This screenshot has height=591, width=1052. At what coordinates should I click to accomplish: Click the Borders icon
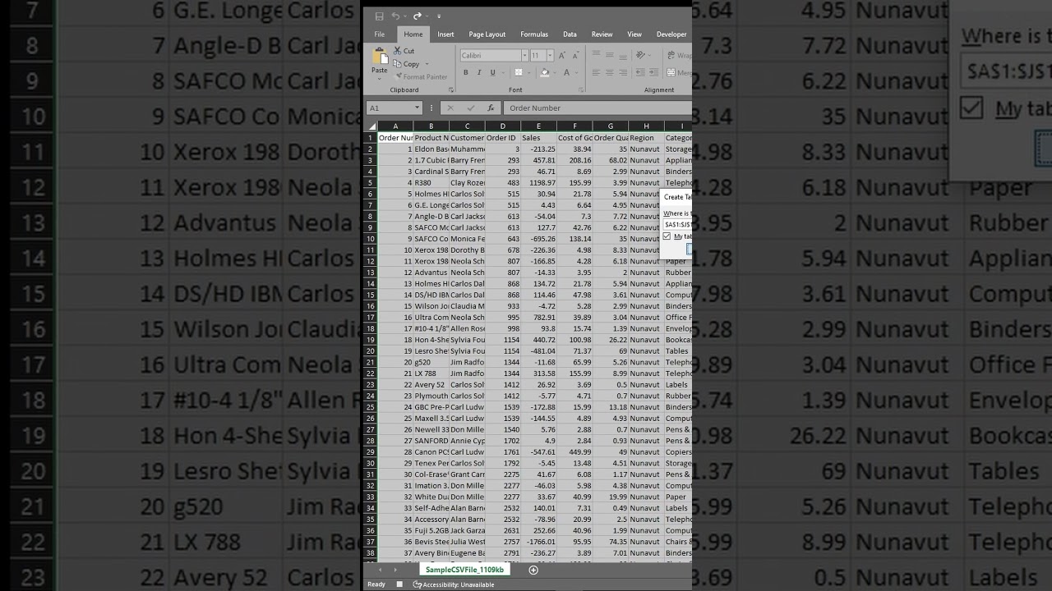518,73
